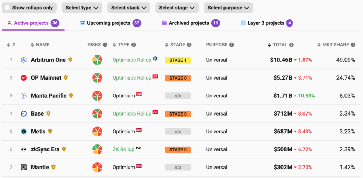This screenshot has width=363, height=178.
Task: Click the OP stack badge in Manta Pacific row
Action: (139, 94)
